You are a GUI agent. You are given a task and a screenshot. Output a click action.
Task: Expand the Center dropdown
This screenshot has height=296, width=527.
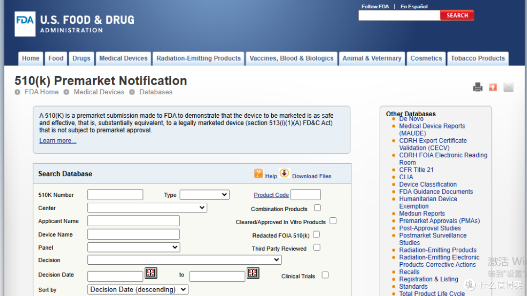[147, 208]
